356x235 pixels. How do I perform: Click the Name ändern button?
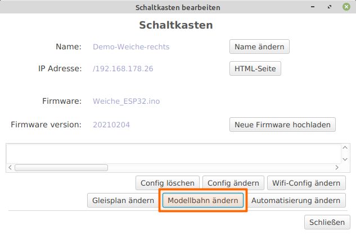click(259, 47)
